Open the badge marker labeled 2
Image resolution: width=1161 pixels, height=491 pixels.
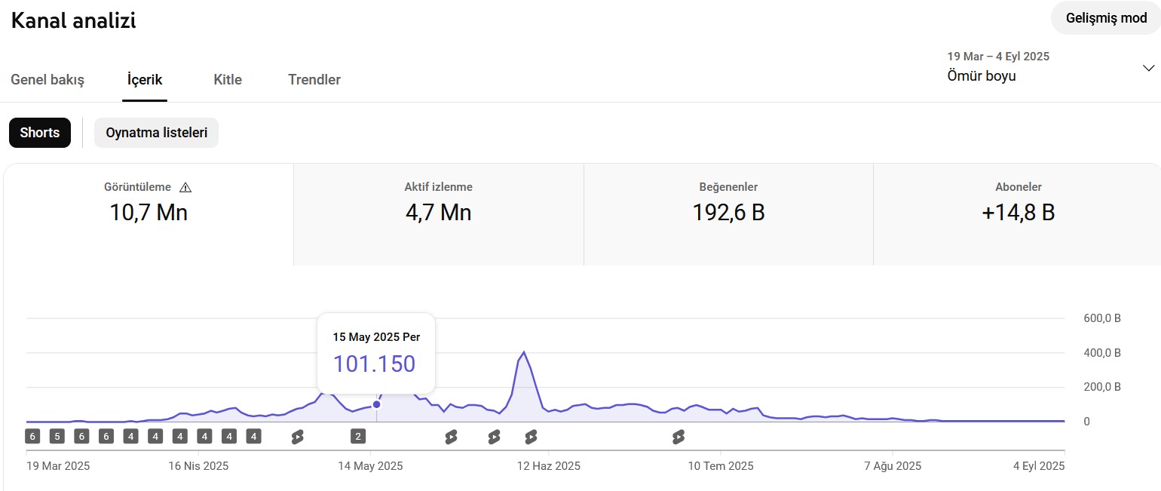tap(358, 436)
